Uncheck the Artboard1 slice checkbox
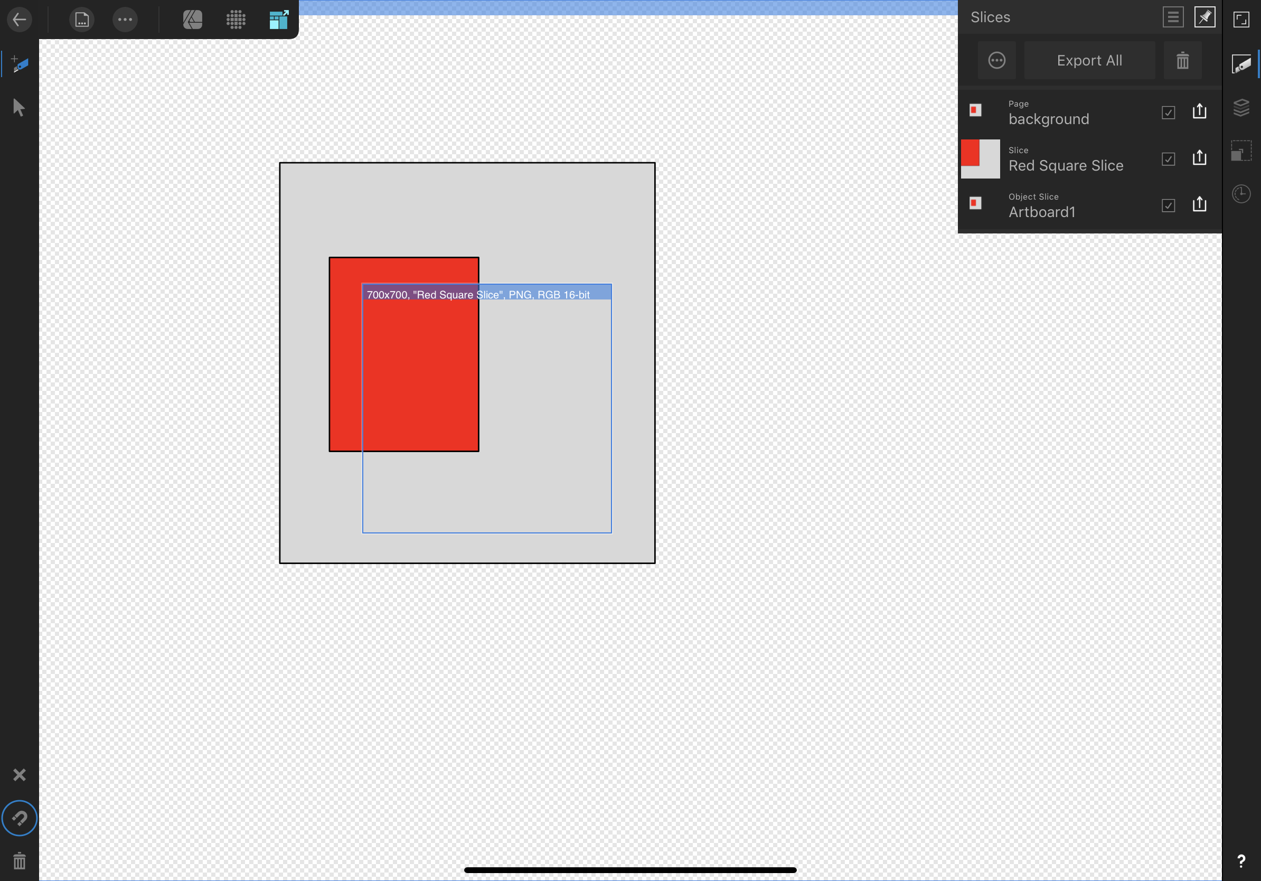 point(1168,205)
